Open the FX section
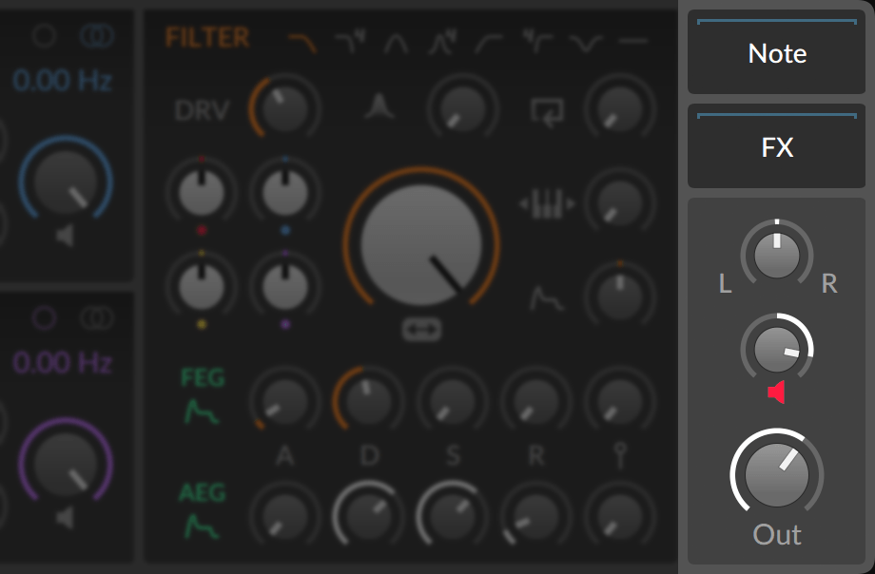Screen dimensions: 875x574 click(x=777, y=146)
